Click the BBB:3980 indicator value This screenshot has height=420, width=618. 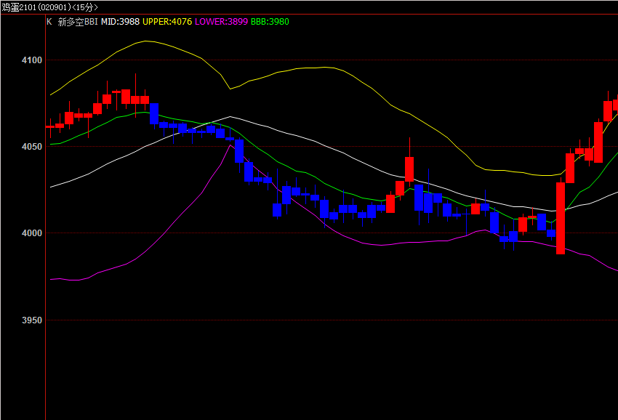270,22
